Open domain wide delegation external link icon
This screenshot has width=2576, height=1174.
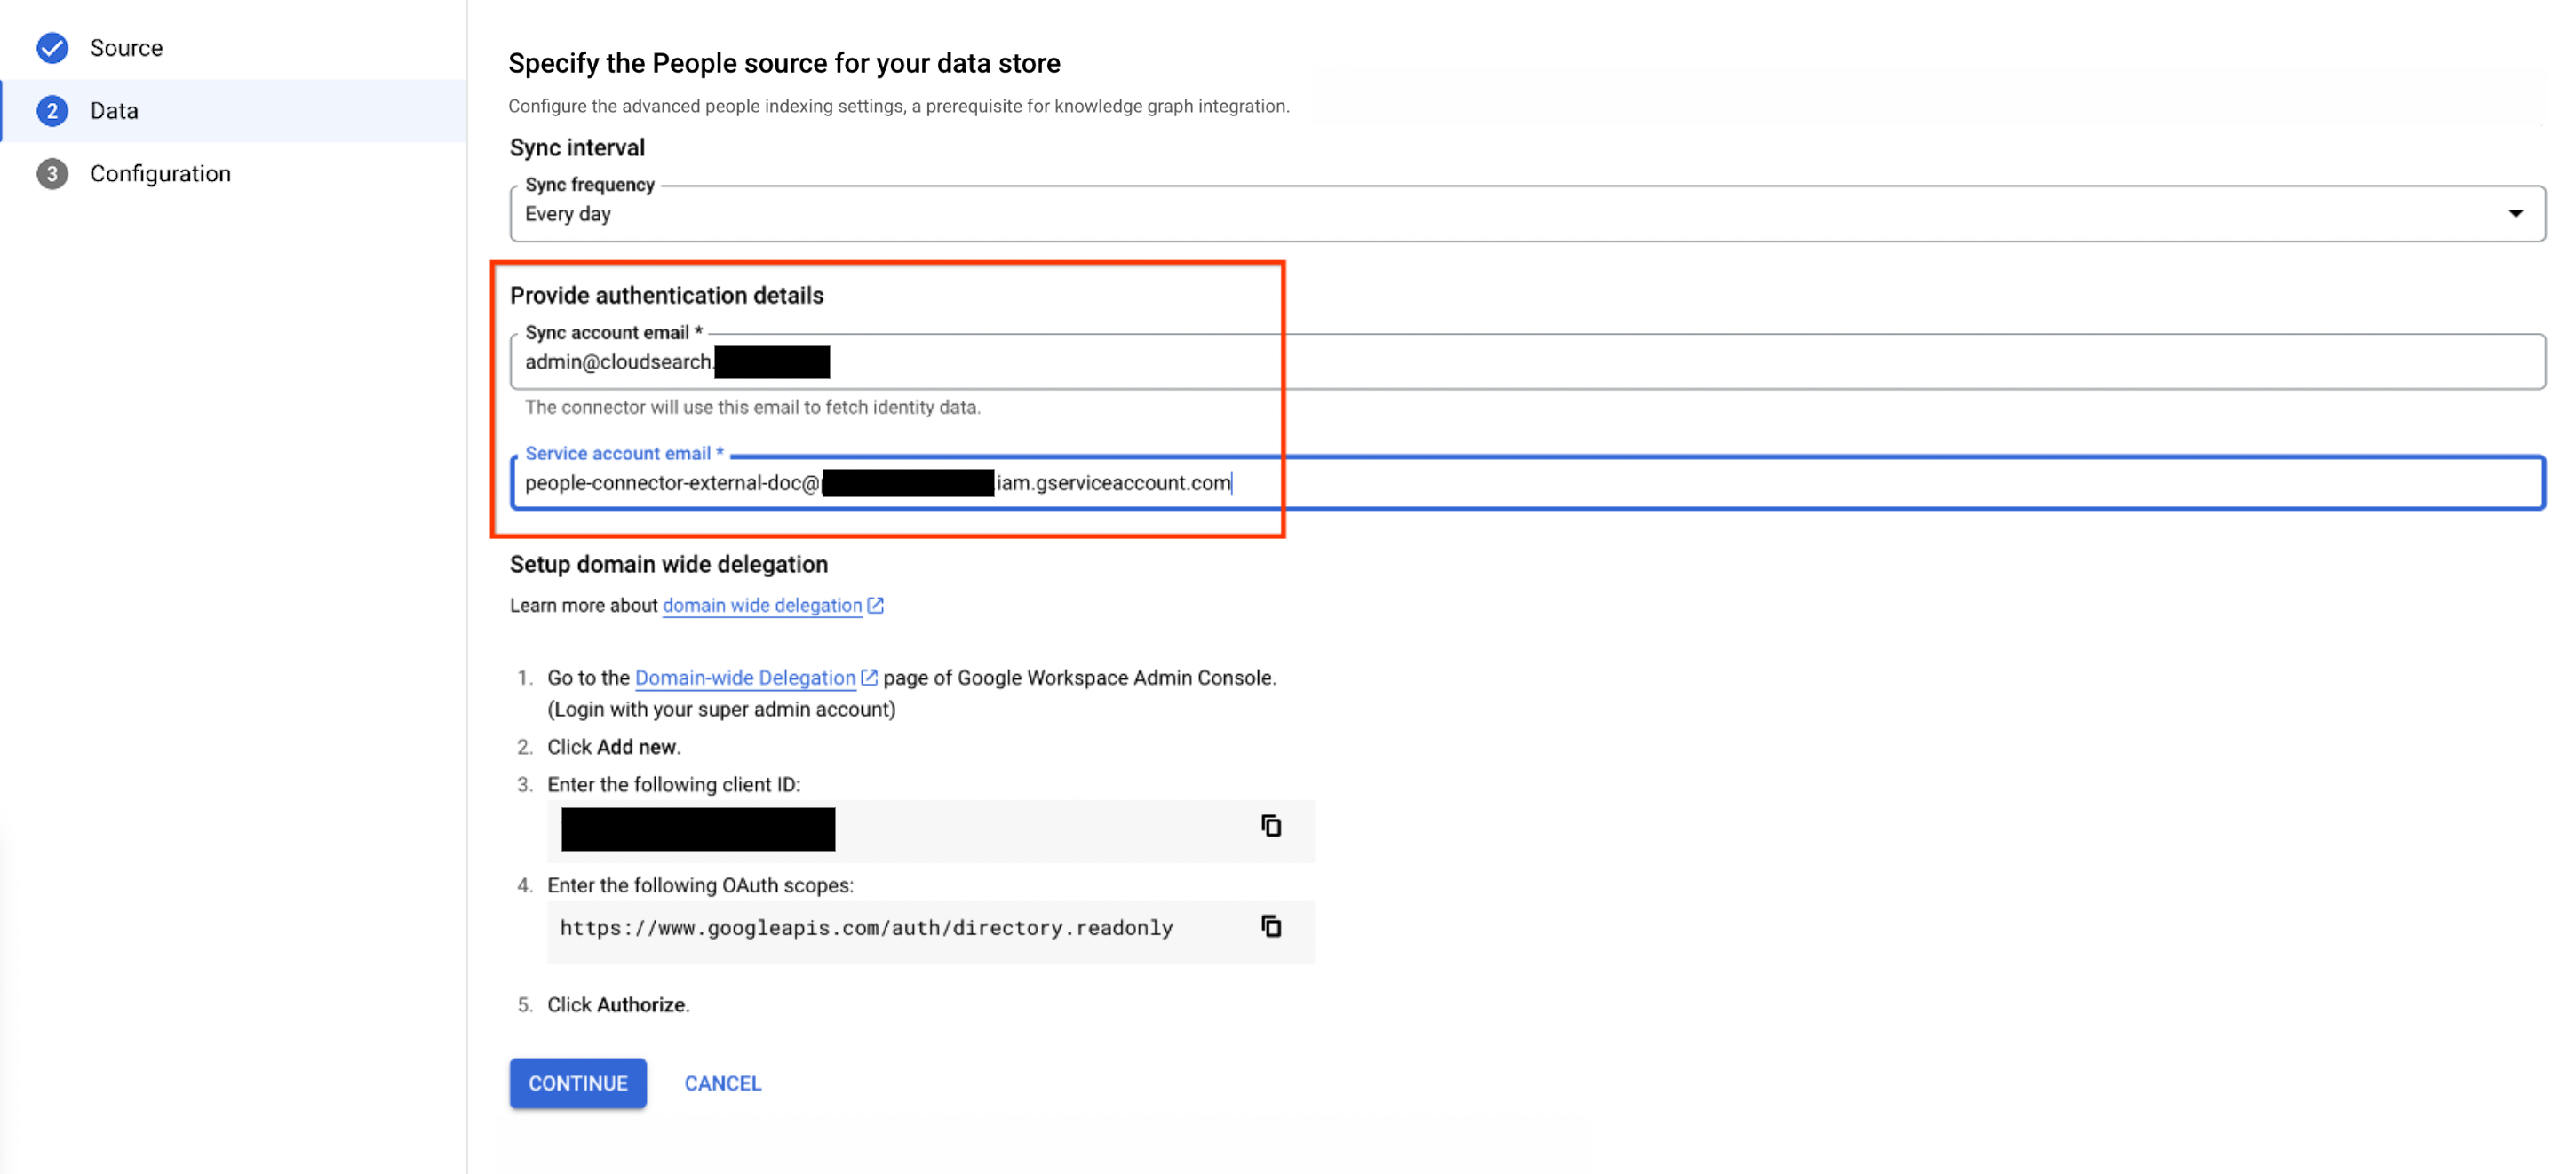click(x=876, y=604)
